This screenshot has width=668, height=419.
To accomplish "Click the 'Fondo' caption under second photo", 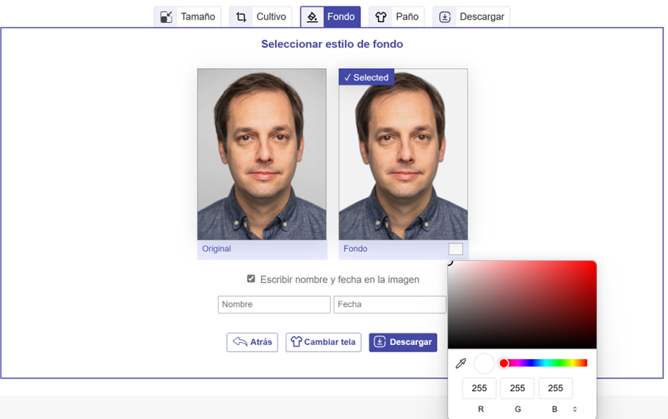I will [355, 248].
